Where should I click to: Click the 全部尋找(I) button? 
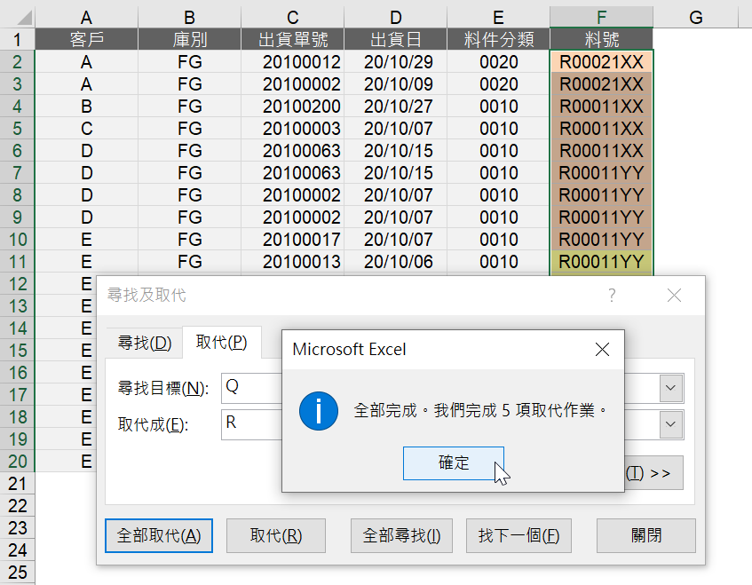coord(401,535)
